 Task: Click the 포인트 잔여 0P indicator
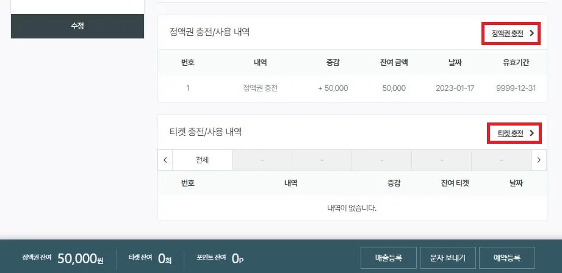tap(220, 258)
